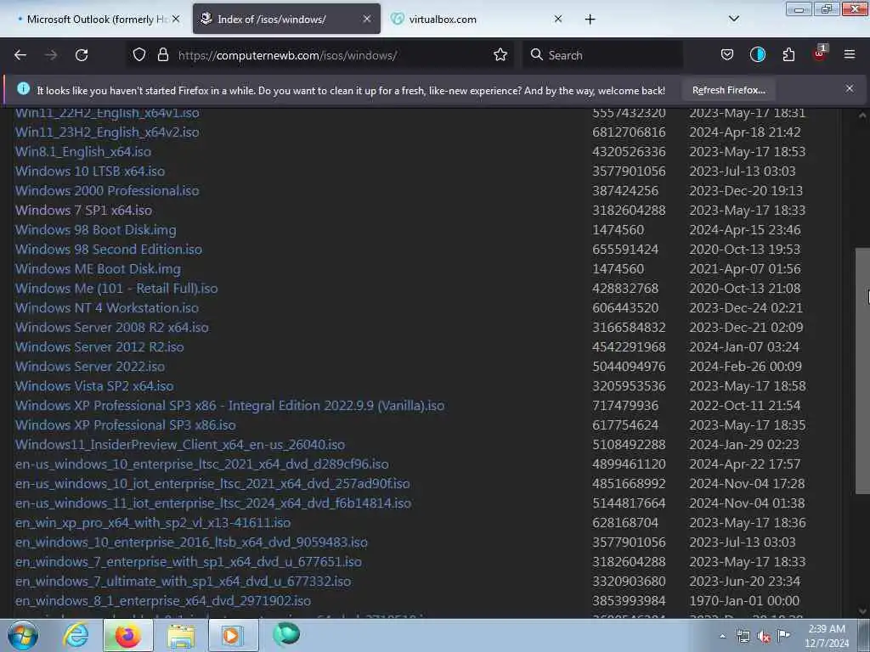This screenshot has height=652, width=870.
Task: Download Windows Server 2022.iso
Action: tap(90, 367)
